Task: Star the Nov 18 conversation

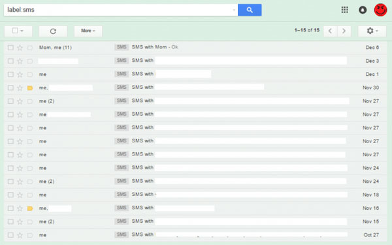Action: pyautogui.click(x=20, y=195)
